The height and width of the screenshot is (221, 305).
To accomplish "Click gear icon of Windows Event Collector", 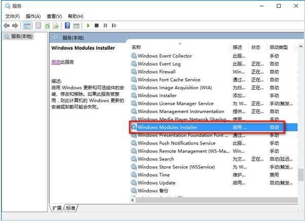I will coord(134,56).
